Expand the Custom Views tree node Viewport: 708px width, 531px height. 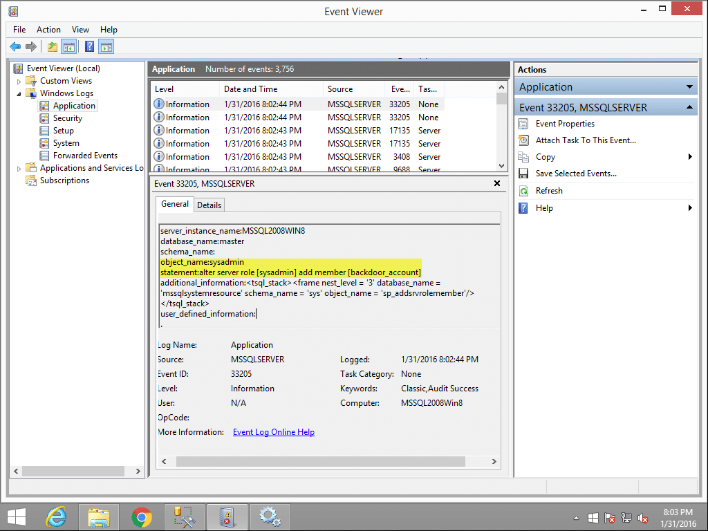(19, 82)
